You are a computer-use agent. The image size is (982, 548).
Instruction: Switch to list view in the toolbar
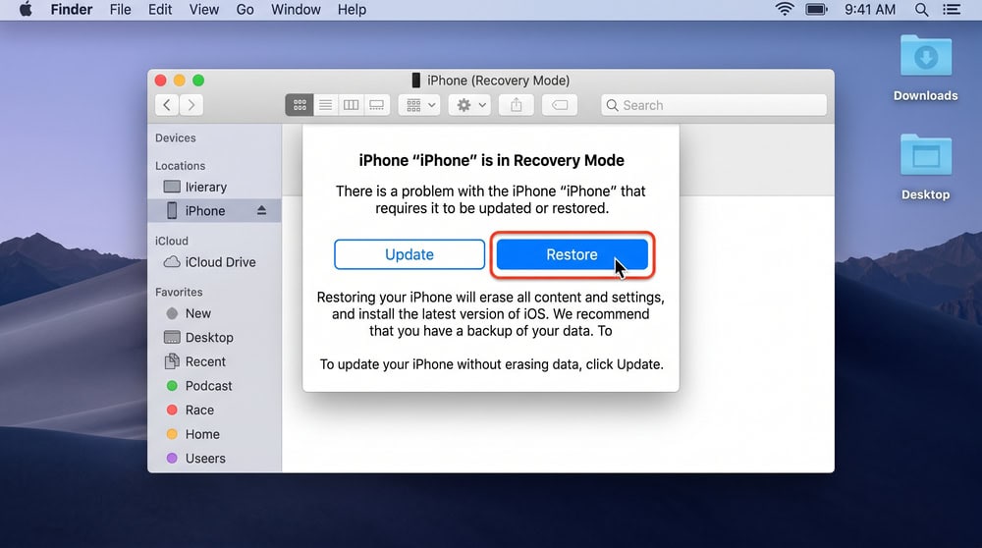click(325, 105)
